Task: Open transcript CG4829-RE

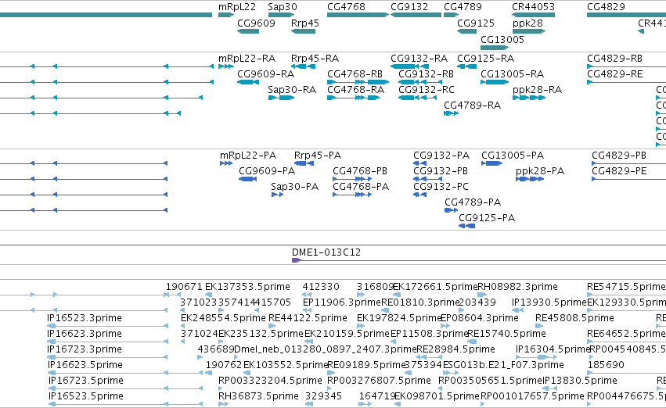Action: click(x=614, y=74)
